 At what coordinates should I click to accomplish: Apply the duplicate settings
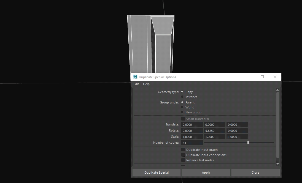tap(206, 172)
